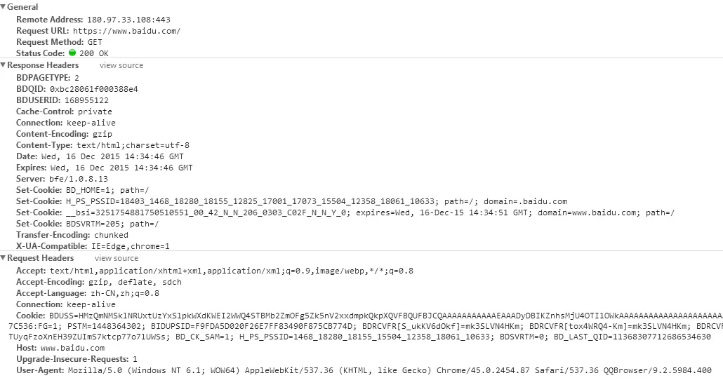Click the Host www.baidu.com row
Image resolution: width=723 pixels, height=385 pixels.
[60, 348]
